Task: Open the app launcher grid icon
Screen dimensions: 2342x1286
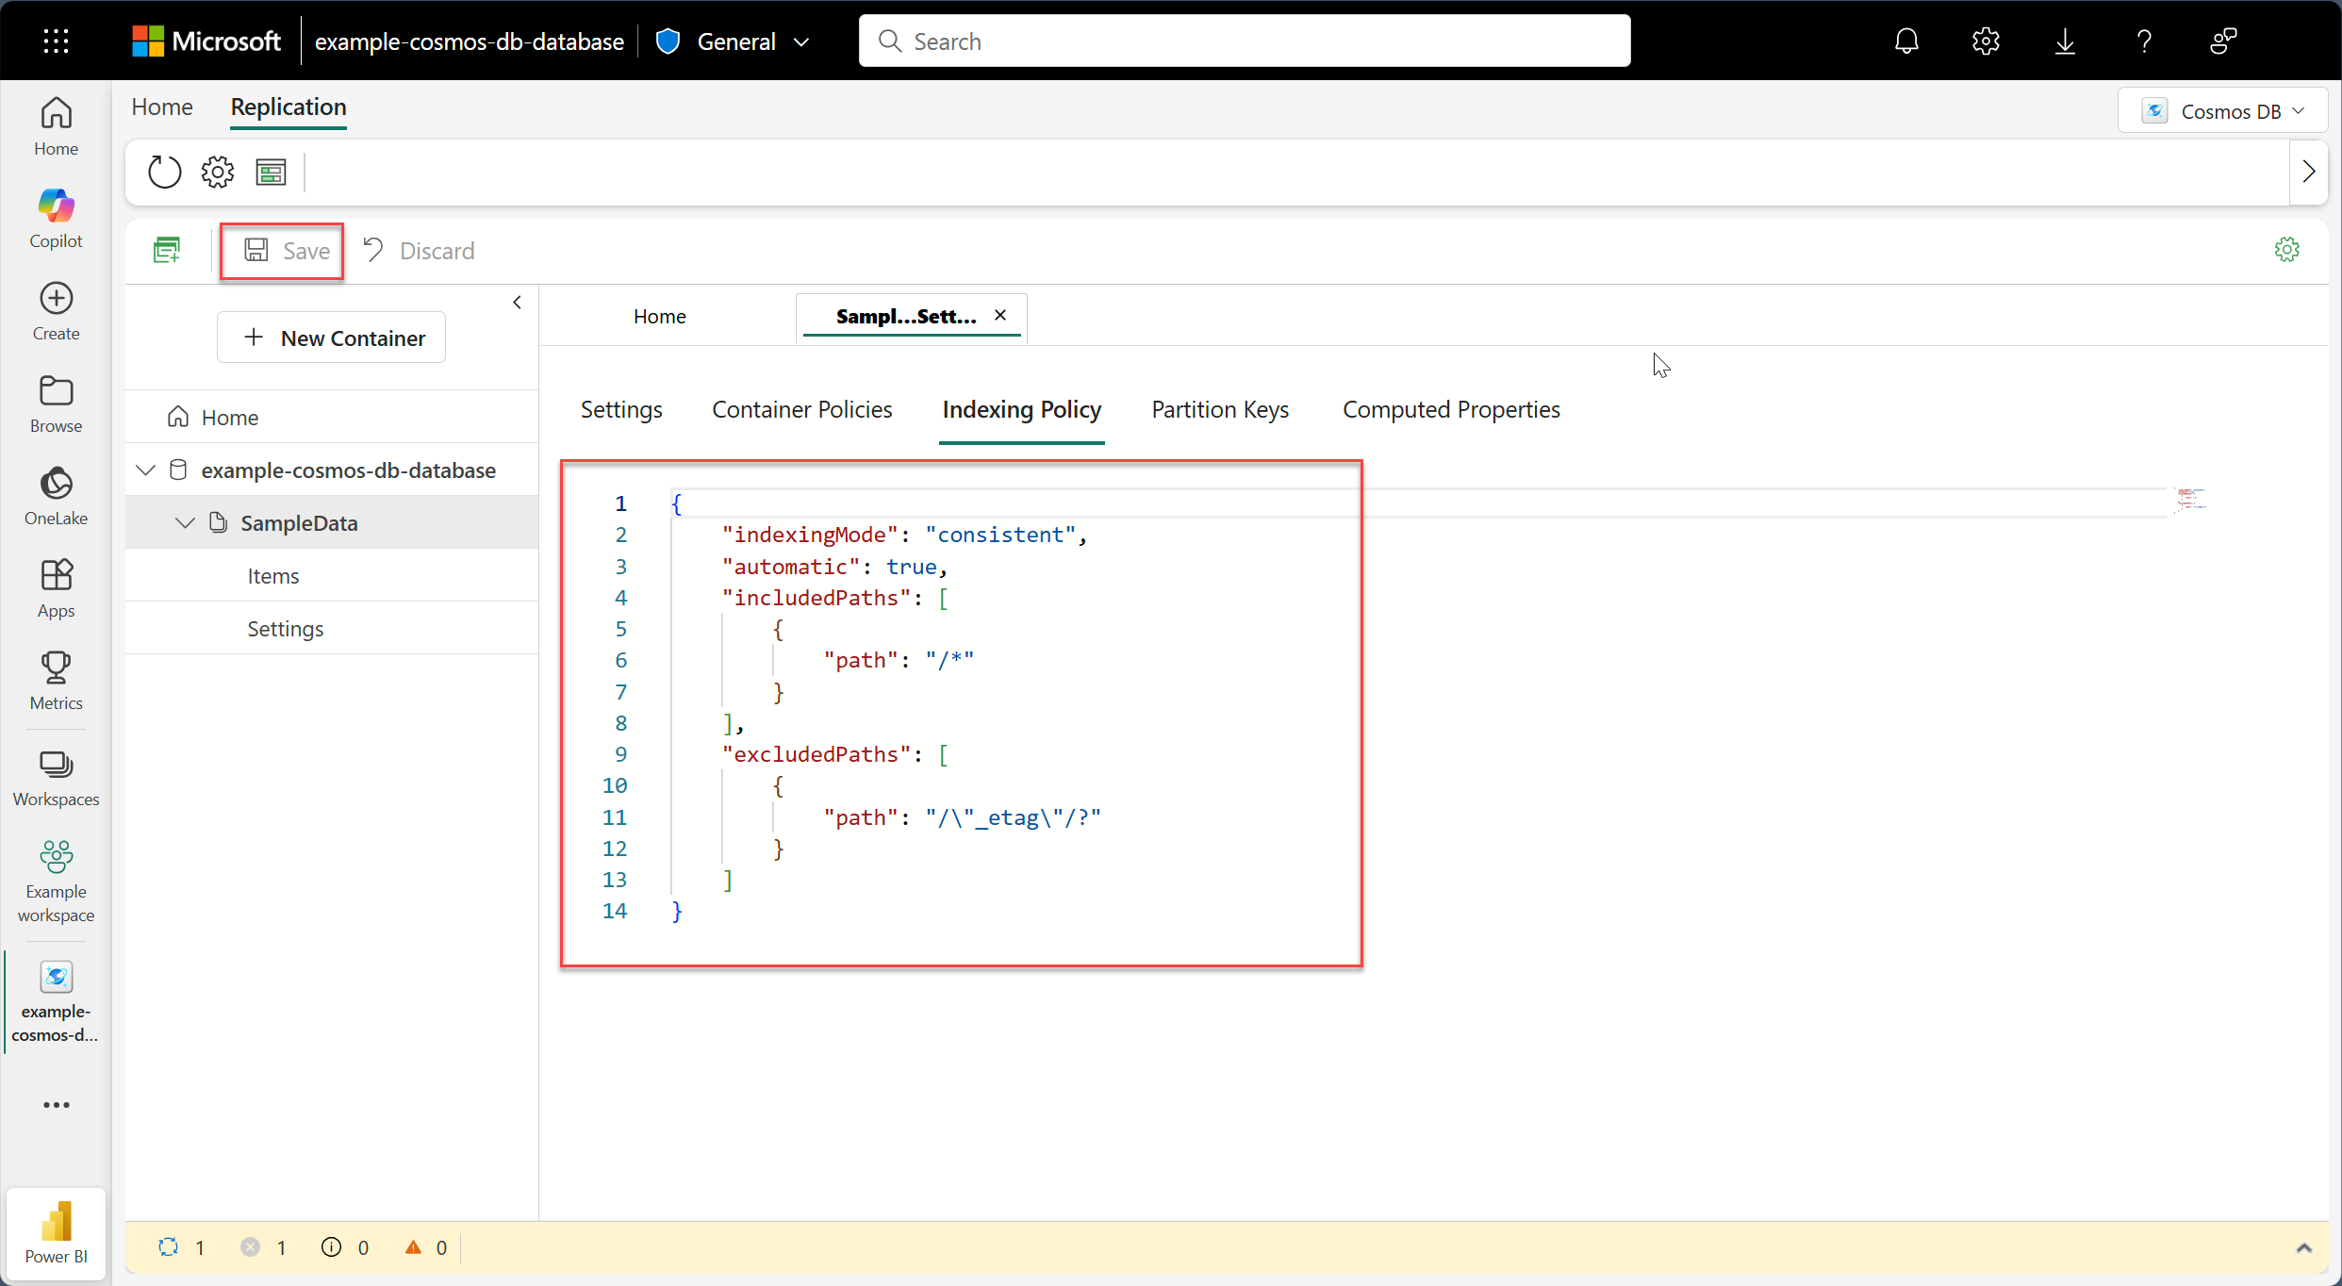Action: 56,41
